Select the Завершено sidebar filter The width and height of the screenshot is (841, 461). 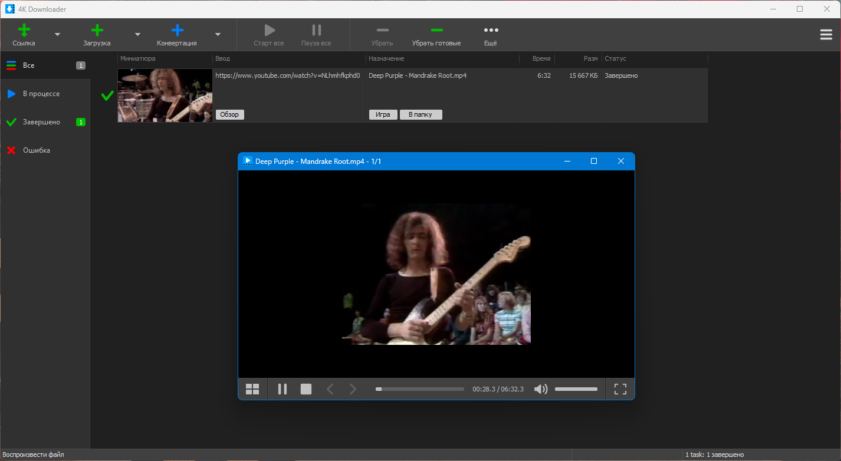[45, 122]
